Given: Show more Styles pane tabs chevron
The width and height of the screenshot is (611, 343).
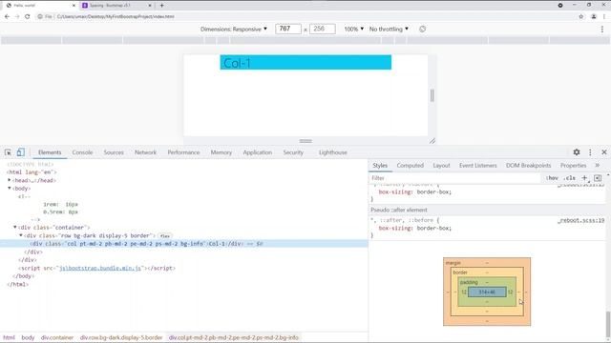Looking at the screenshot, I should point(597,165).
